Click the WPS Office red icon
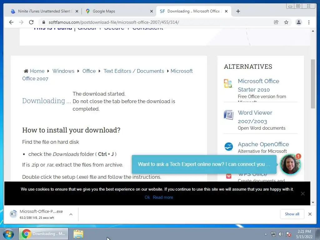 (229, 176)
